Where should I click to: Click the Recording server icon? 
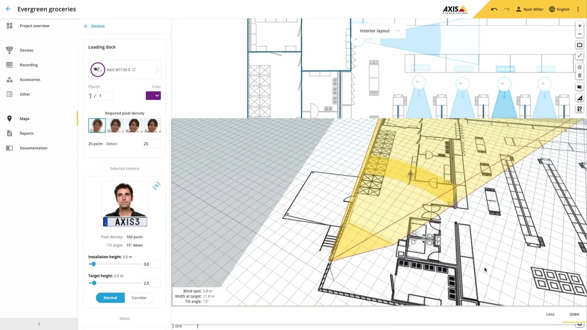coord(9,65)
